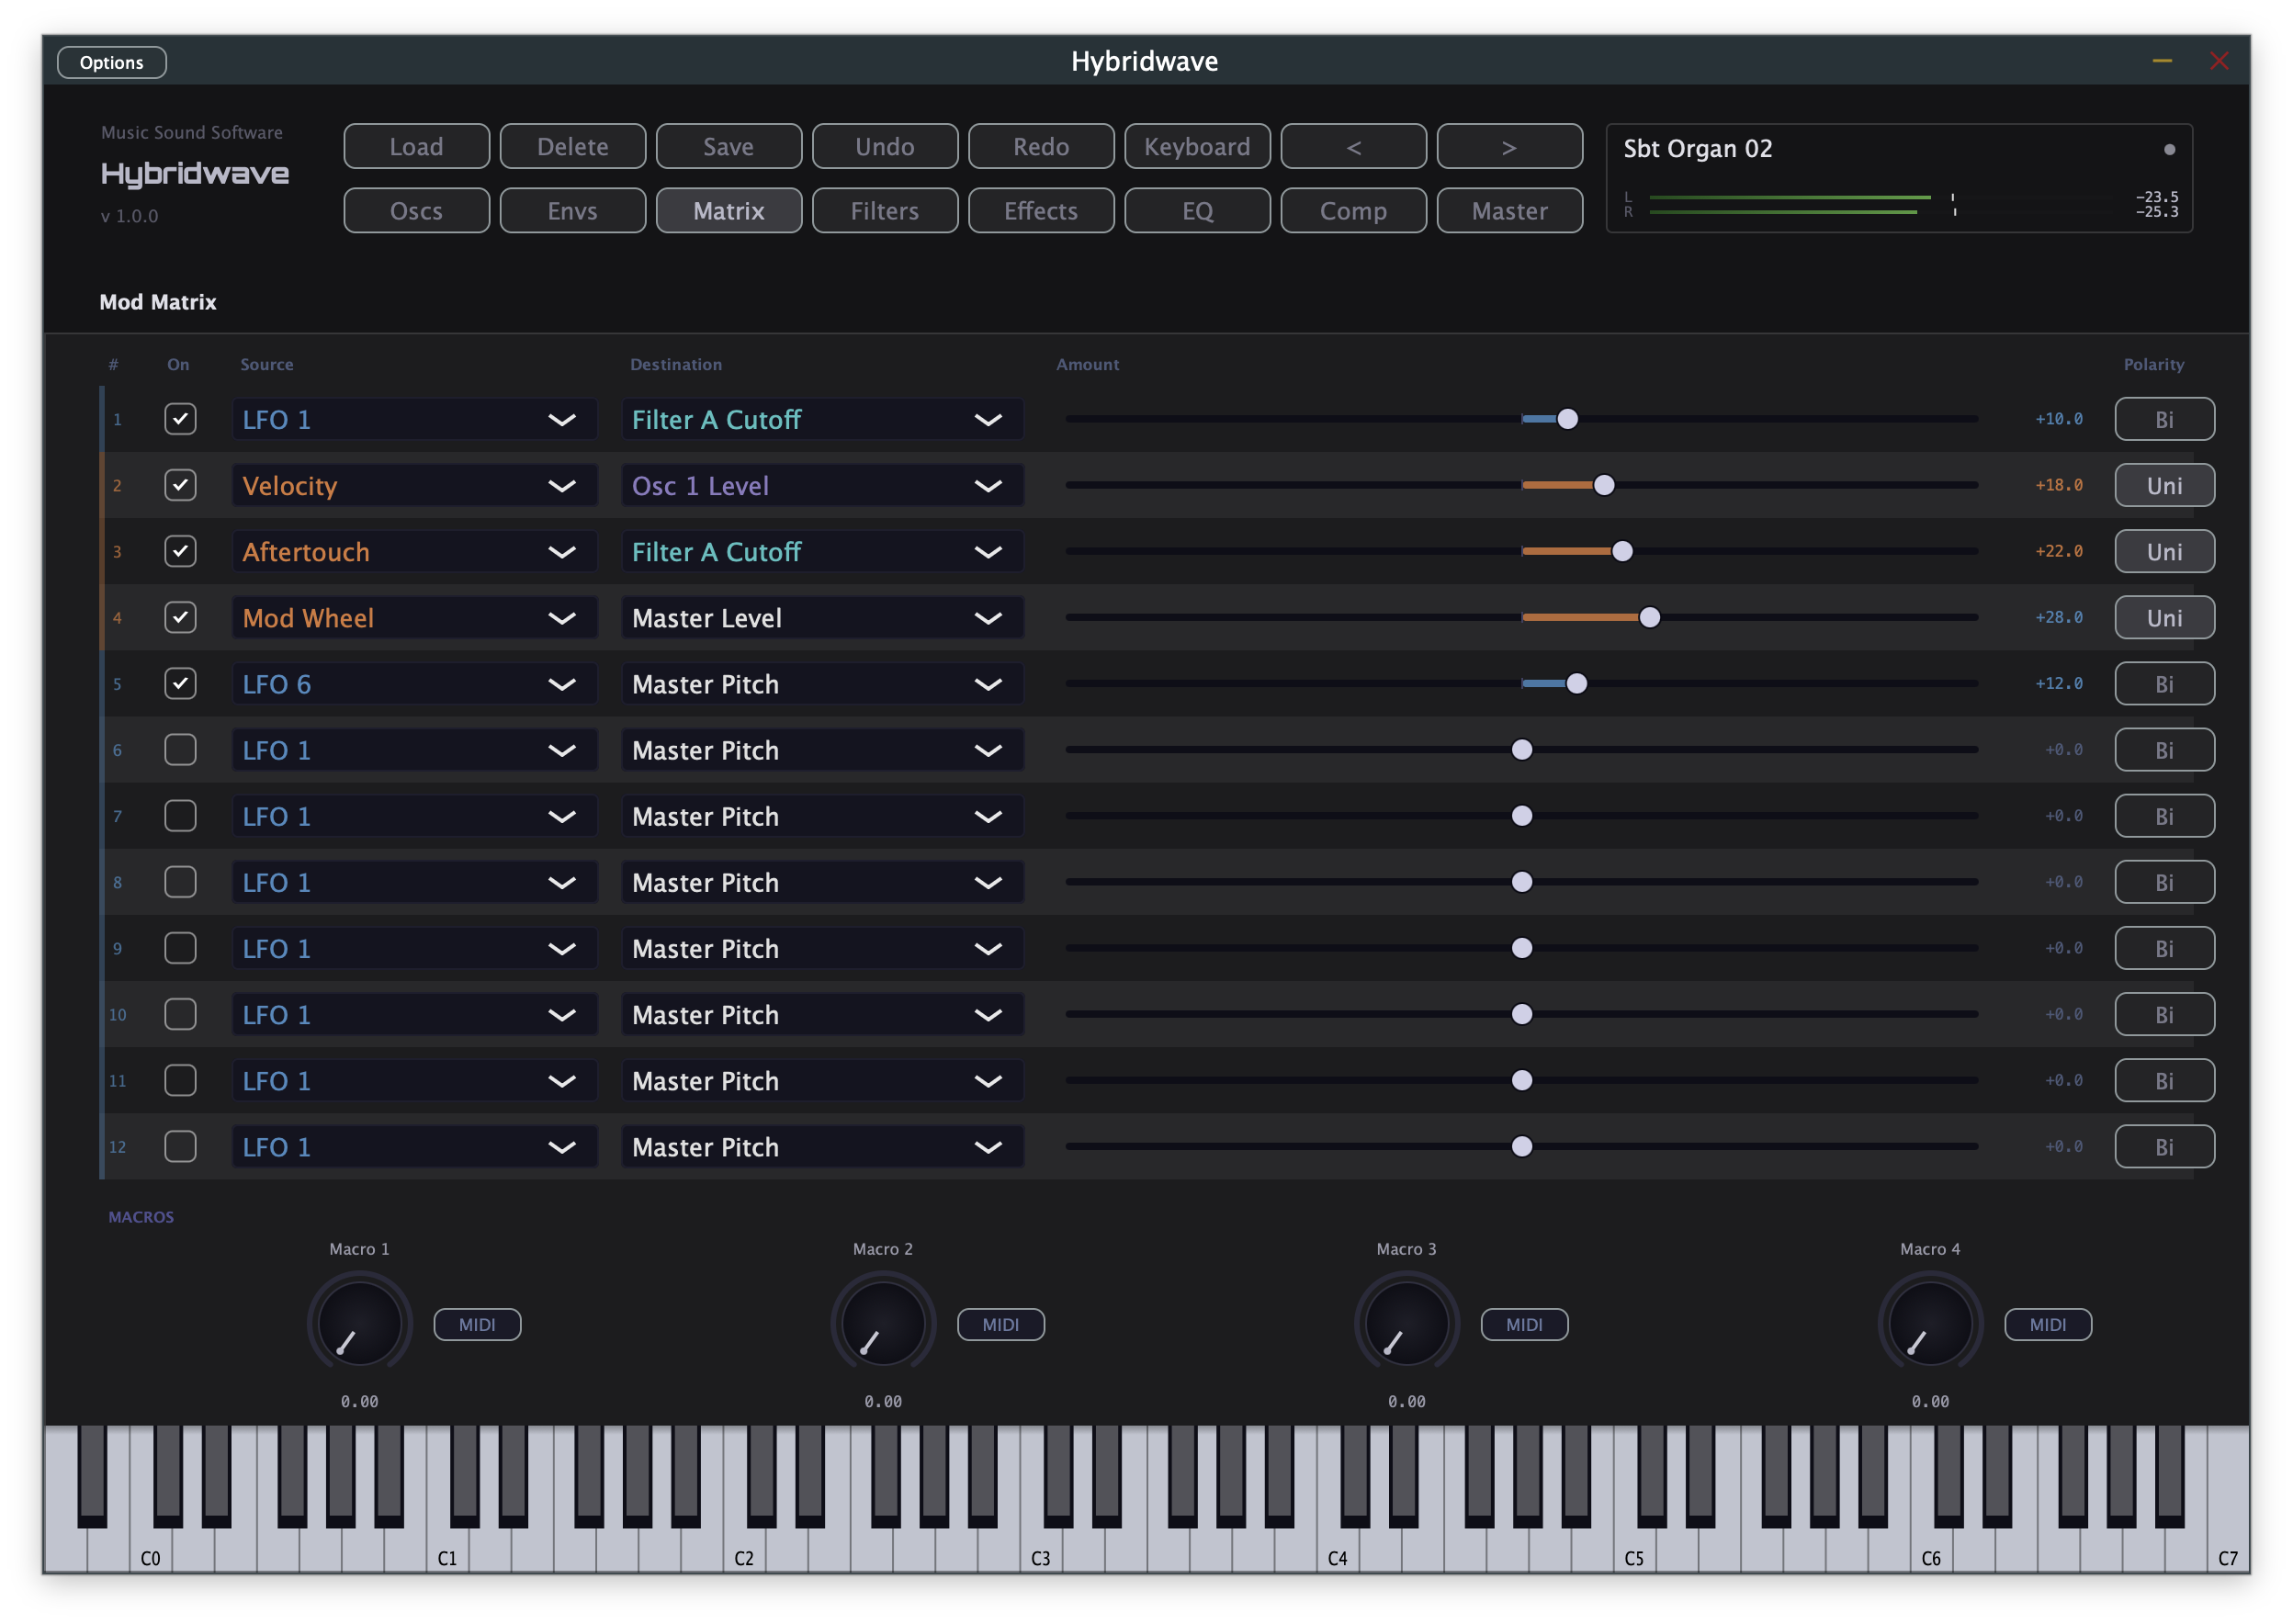
Task: Click the Redo button
Action: pos(1041,147)
